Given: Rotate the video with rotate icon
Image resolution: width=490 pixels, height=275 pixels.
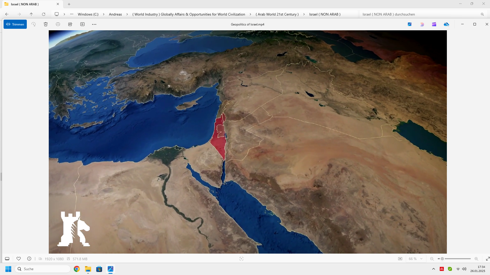Looking at the screenshot, I should coord(33,24).
